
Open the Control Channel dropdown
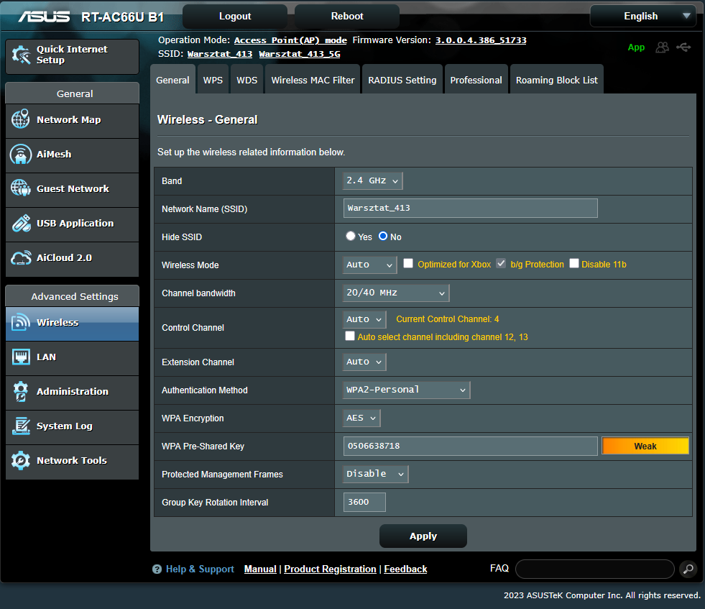pos(364,319)
